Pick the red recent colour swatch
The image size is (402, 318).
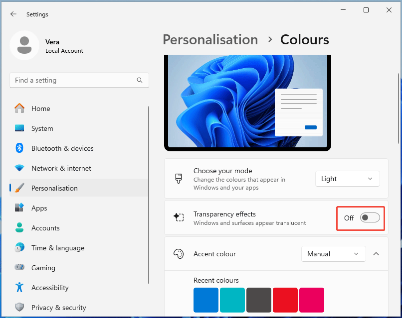tap(285, 300)
